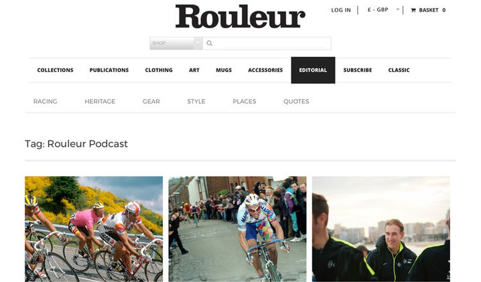Open the cobbled street racer article thumbnail
Image resolution: width=481 pixels, height=282 pixels.
click(237, 229)
